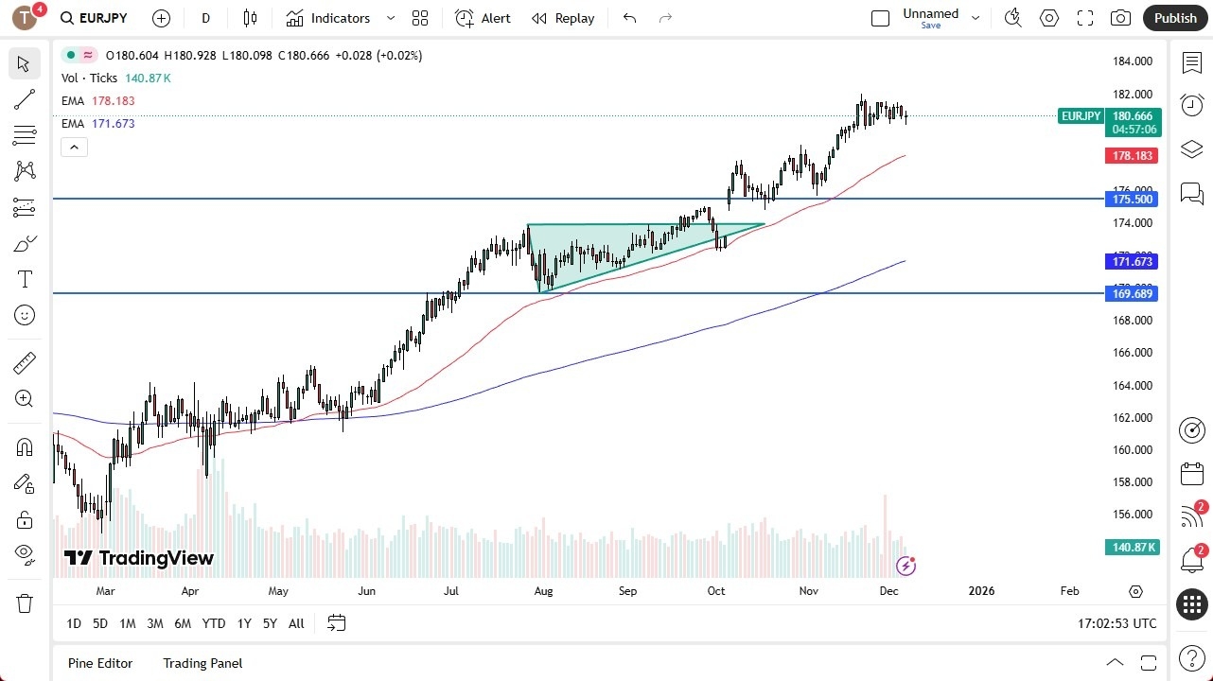Select the Brush drawing tool
The image size is (1213, 681).
point(24,243)
